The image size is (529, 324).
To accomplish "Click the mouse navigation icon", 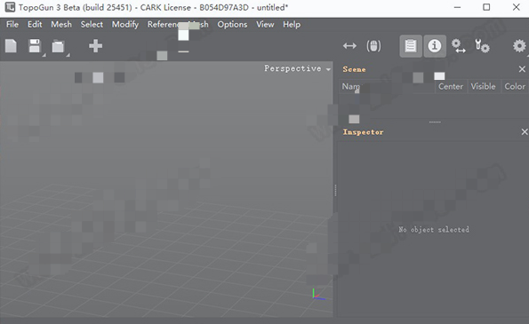I will tap(373, 46).
